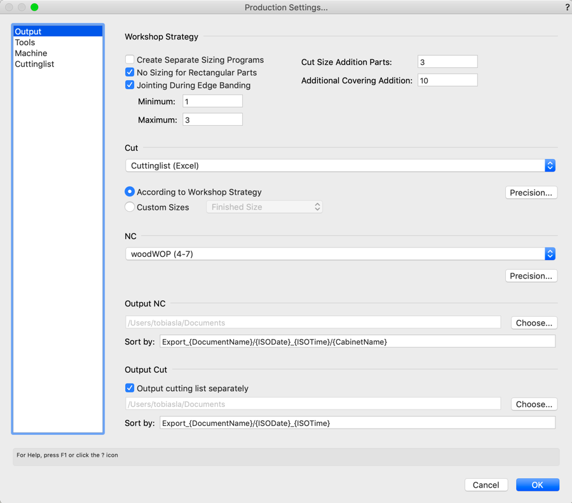Viewport: 572px width, 503px height.
Task: Click the help question mark icon
Action: pyautogui.click(x=568, y=7)
